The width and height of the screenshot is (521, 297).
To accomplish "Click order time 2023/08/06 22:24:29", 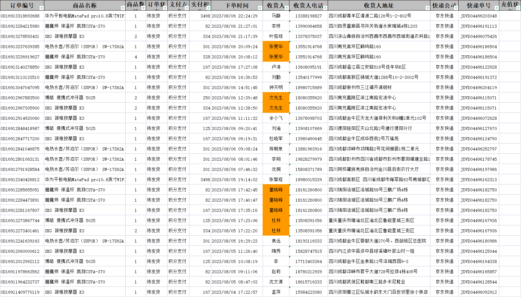I will click(235, 16).
